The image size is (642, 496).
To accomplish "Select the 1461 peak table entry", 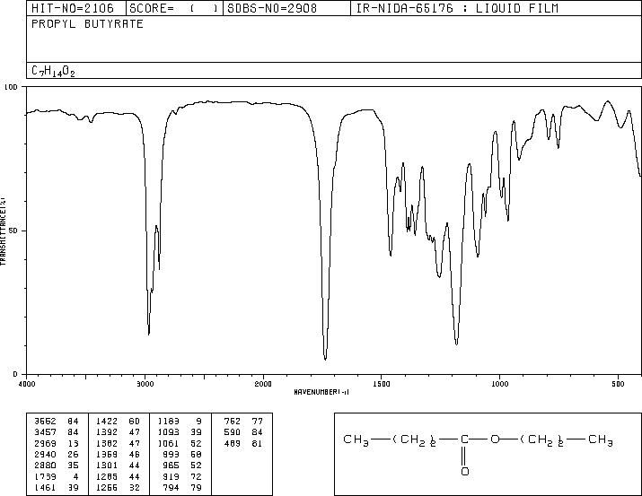I will coord(57,487).
